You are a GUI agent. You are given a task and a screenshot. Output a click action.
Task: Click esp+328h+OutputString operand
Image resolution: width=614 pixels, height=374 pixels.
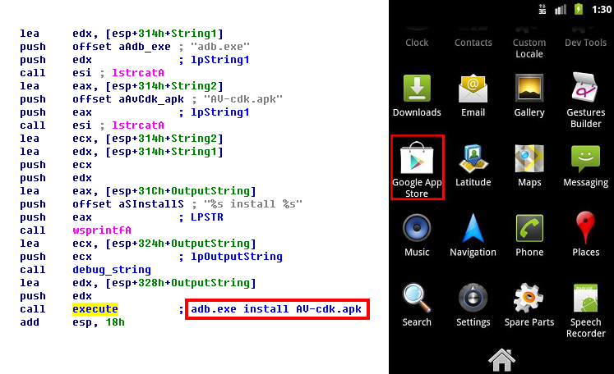click(x=181, y=283)
